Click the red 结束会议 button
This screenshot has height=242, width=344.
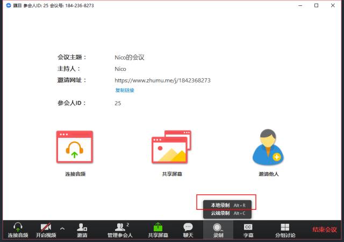[325, 230]
